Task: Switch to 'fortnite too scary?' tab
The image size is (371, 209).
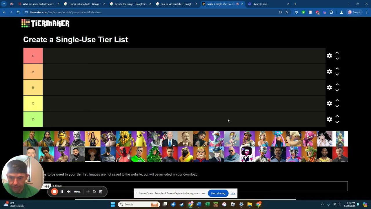Action: (130, 4)
